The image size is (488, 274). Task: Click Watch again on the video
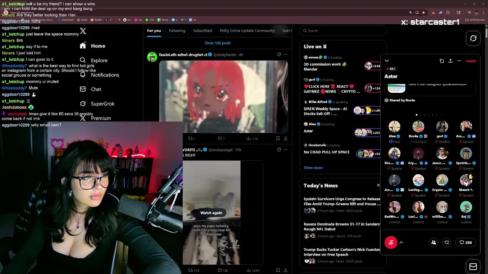tap(211, 213)
